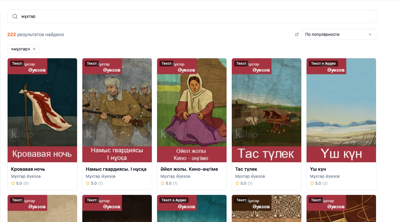402x222 pixels.
Task: Select the Үш күн book cover
Action: pos(341,110)
